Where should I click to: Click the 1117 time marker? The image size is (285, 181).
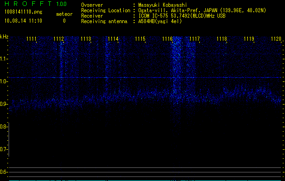point(194,39)
